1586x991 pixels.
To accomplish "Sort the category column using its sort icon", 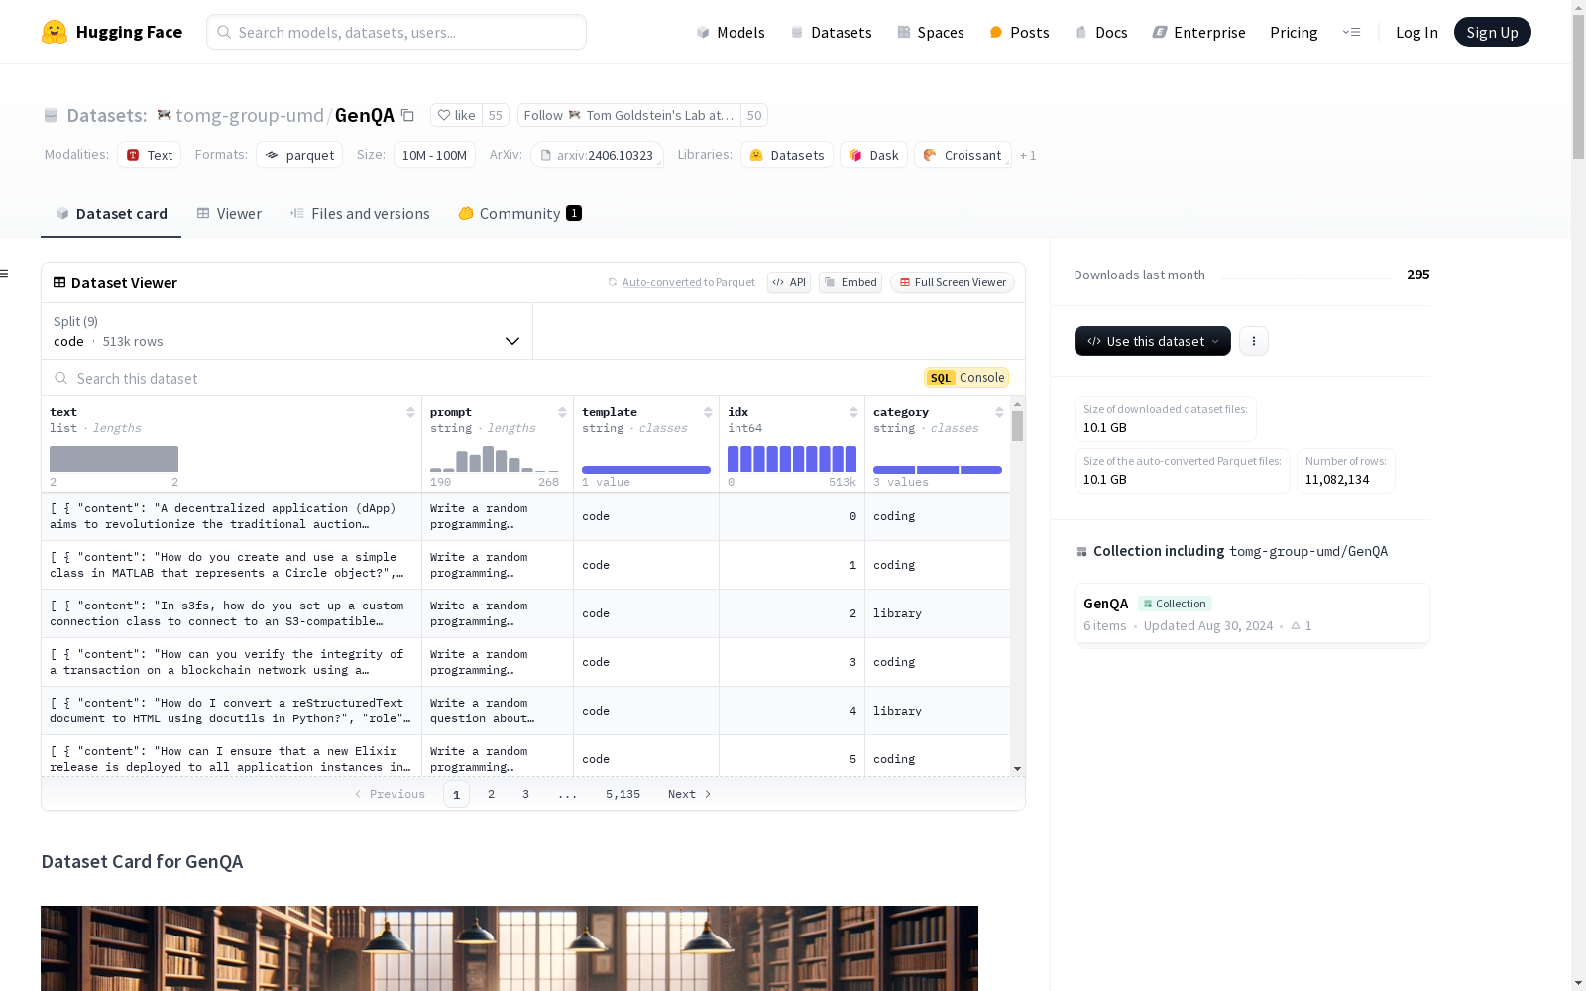I will [x=999, y=412].
